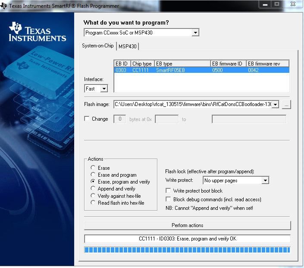Click the Perform actions button
The image size is (304, 268).
pos(187,225)
